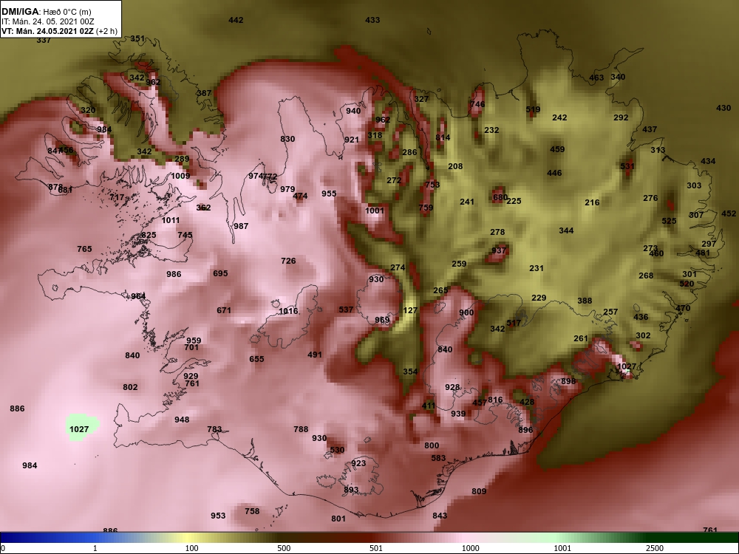The image size is (739, 554).
Task: Click the map value "765"
Action: [x=84, y=249]
